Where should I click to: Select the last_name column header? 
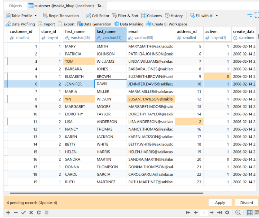(111, 34)
